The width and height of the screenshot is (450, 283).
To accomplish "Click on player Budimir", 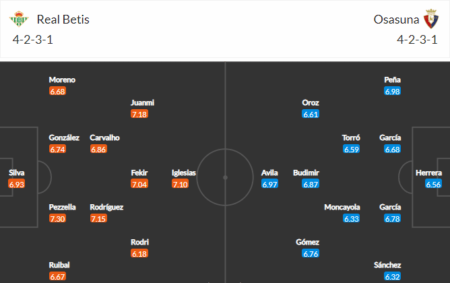I will click(x=306, y=172).
